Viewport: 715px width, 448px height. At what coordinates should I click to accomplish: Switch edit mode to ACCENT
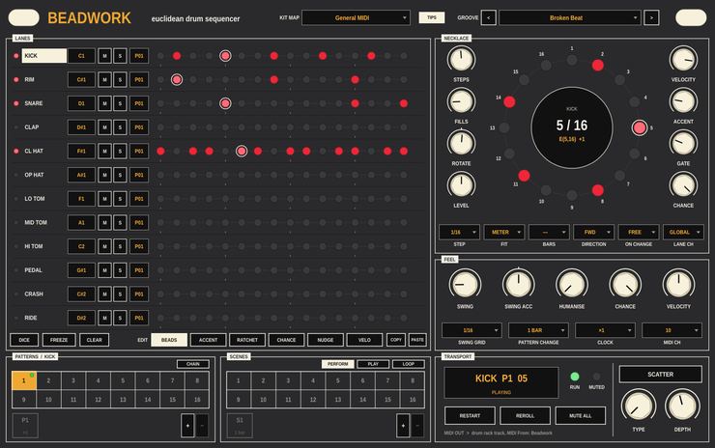coord(208,340)
